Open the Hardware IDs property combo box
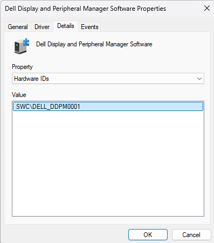This screenshot has width=214, height=243. [108, 79]
